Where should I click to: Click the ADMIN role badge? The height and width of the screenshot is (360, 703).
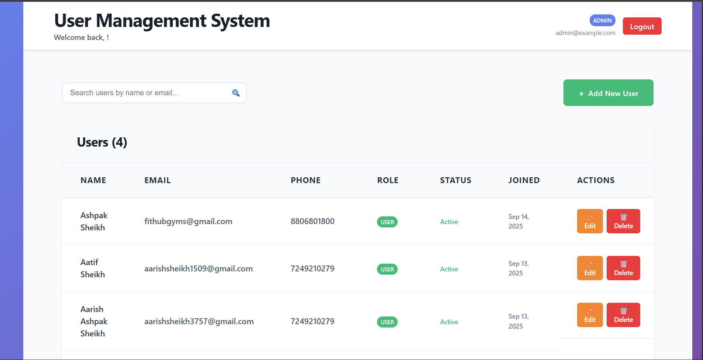click(602, 21)
